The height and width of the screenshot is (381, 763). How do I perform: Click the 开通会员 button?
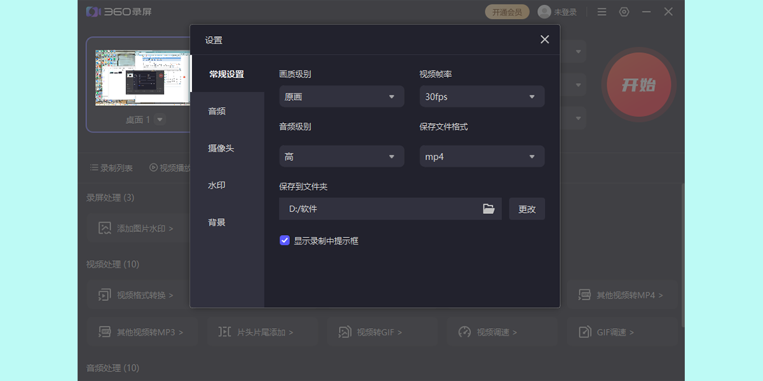coord(507,12)
